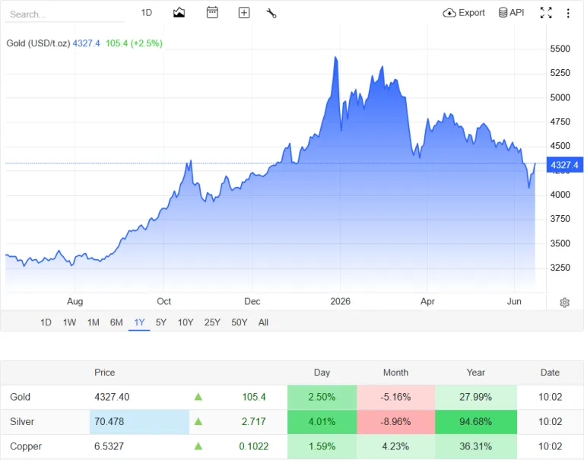The height and width of the screenshot is (460, 584).
Task: Select the 1M range tab
Action: coord(93,322)
